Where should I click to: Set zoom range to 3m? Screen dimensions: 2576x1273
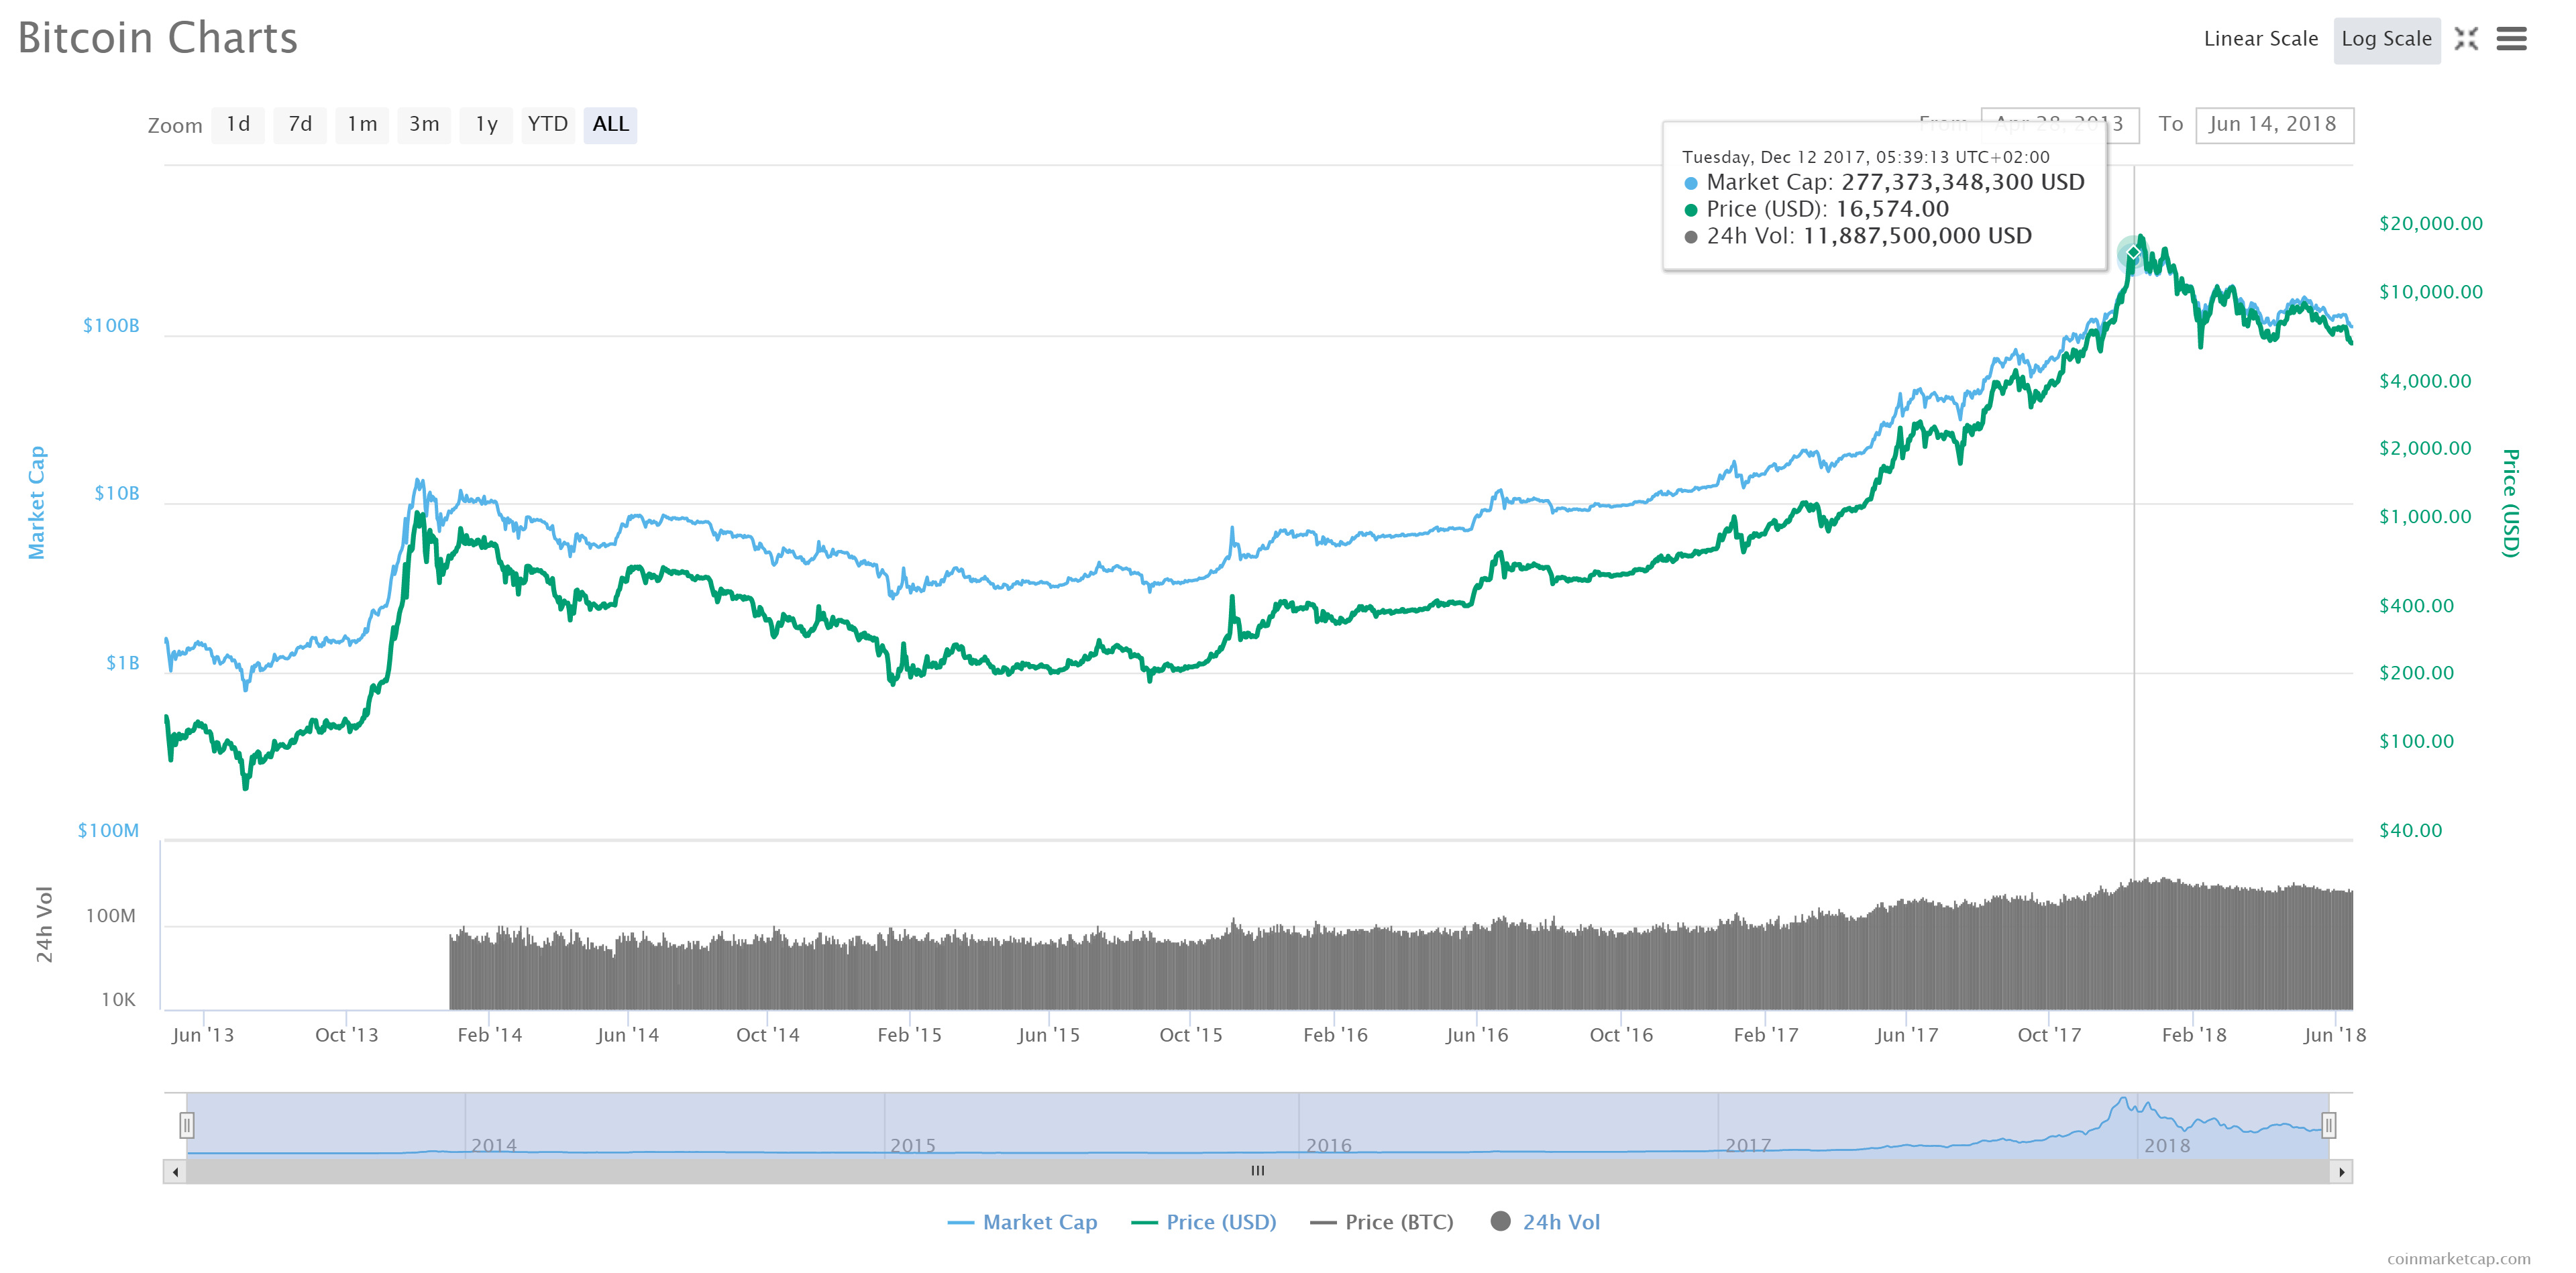[424, 124]
